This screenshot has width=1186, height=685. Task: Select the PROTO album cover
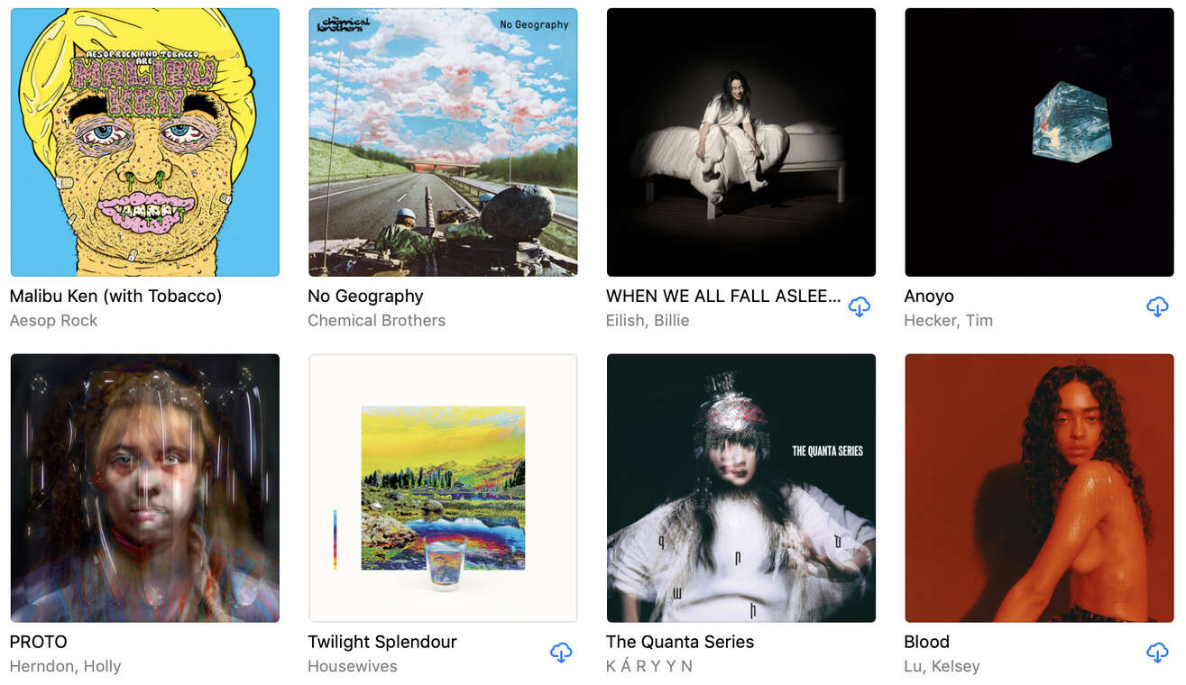145,488
